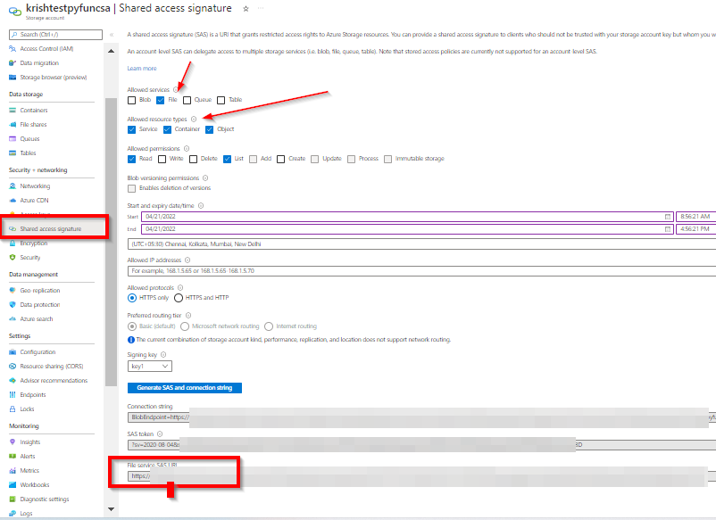Click the Metrics chart icon

click(x=12, y=471)
